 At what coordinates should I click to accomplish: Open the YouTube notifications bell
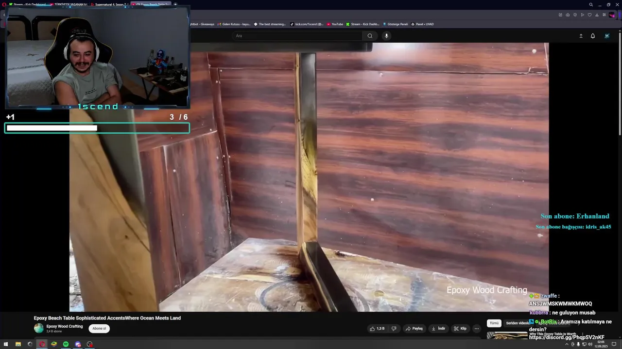click(593, 36)
